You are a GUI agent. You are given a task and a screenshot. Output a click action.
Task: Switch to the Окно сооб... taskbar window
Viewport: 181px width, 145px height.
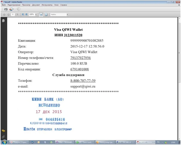click(x=85, y=142)
